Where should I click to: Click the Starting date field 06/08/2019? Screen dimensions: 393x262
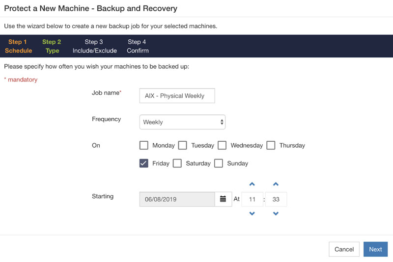[x=177, y=199]
